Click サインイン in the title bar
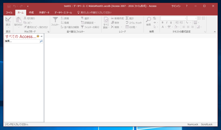The image size is (221, 130). pyautogui.click(x=176, y=6)
